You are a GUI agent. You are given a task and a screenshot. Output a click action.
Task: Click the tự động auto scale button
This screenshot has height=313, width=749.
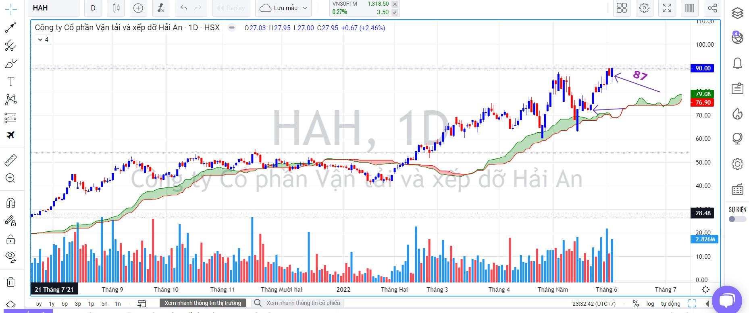pyautogui.click(x=670, y=304)
